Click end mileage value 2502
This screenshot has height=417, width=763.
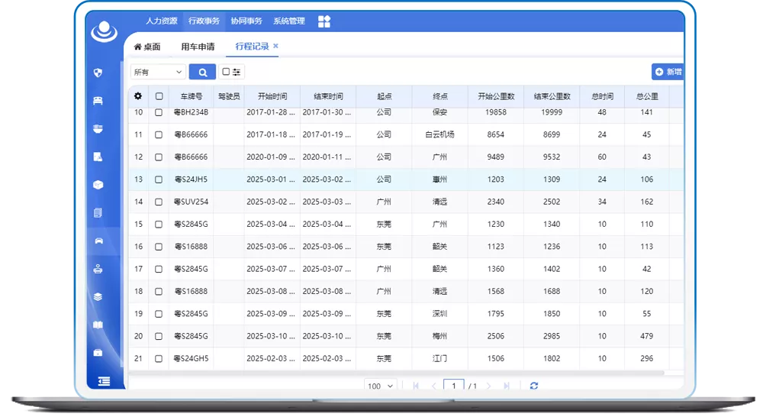(552, 202)
